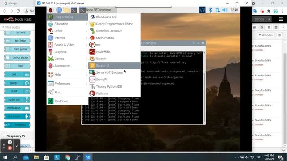
Task: Select the text input dashboard node
Action: 17,41
